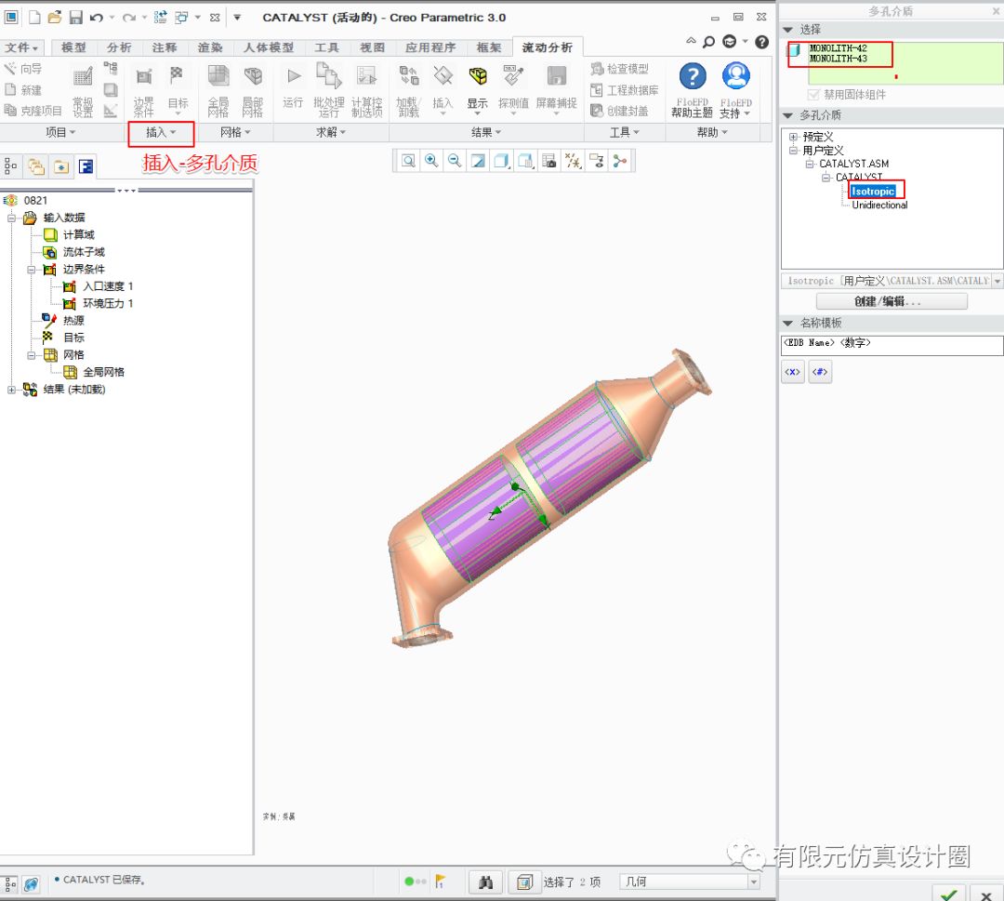Image resolution: width=1004 pixels, height=901 pixels.
Task: Click the name template input field
Action: tap(892, 345)
